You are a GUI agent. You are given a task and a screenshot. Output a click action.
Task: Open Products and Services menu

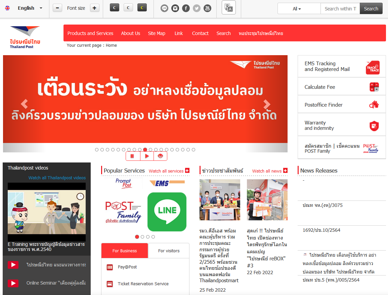[90, 33]
